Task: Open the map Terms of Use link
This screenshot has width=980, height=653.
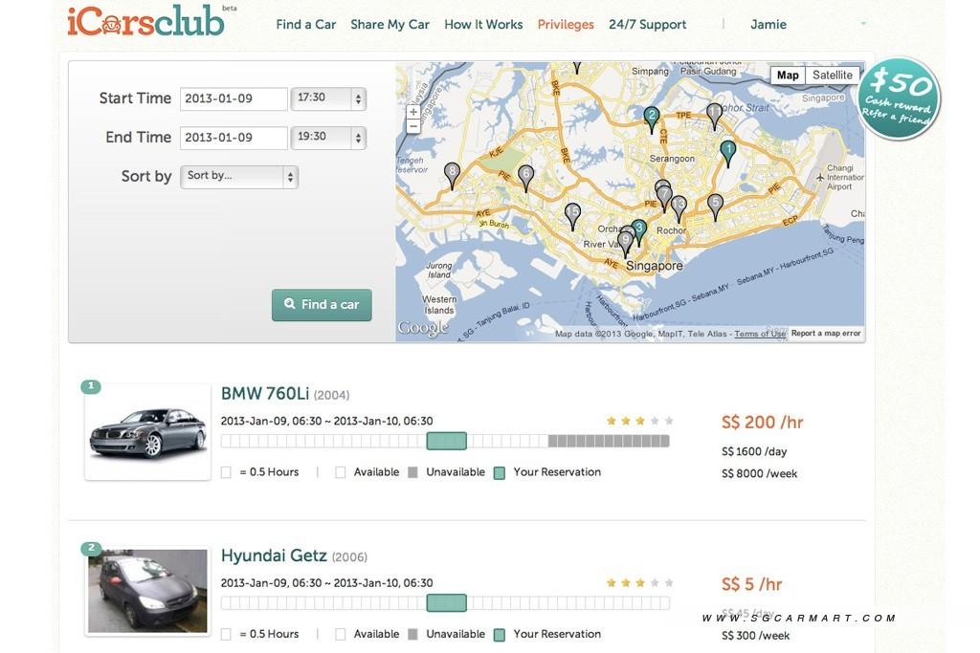Action: 760,334
